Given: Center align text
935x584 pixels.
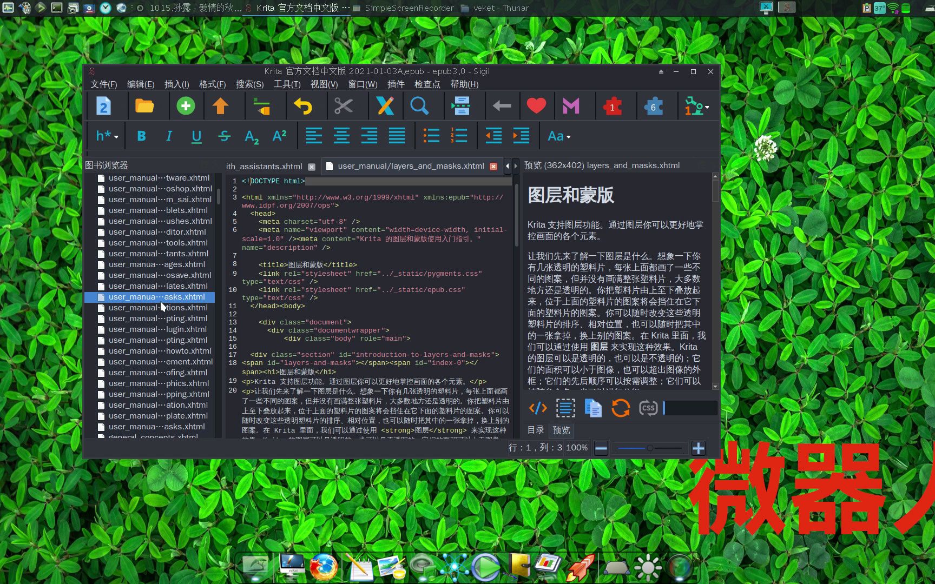Looking at the screenshot, I should pos(341,136).
